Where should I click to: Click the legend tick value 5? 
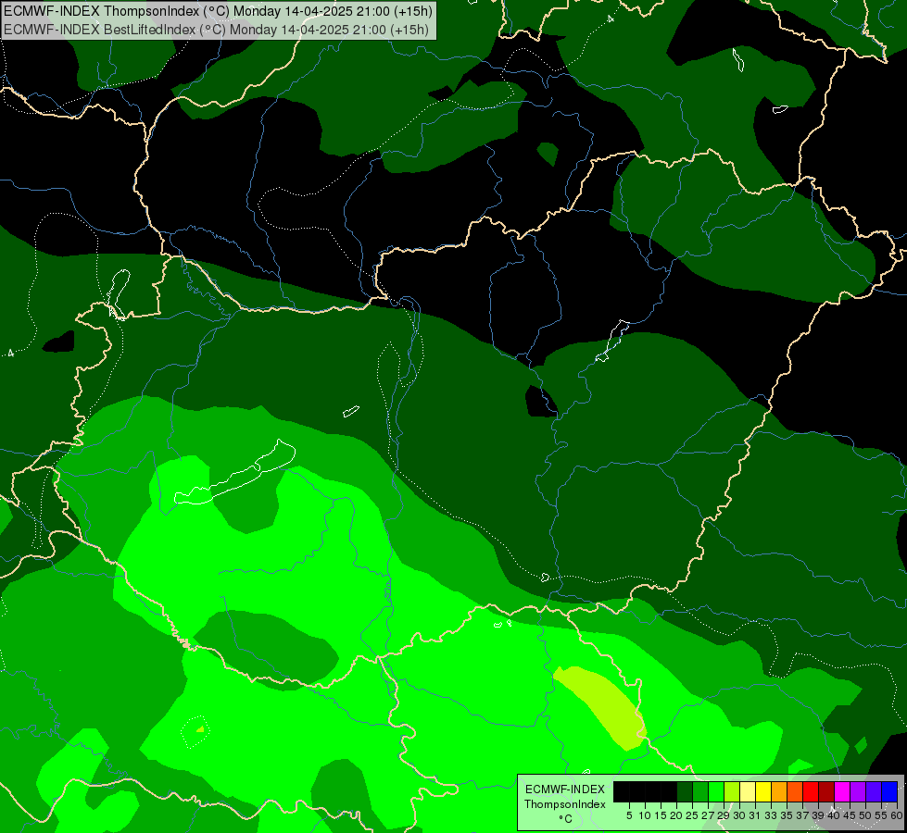629,815
